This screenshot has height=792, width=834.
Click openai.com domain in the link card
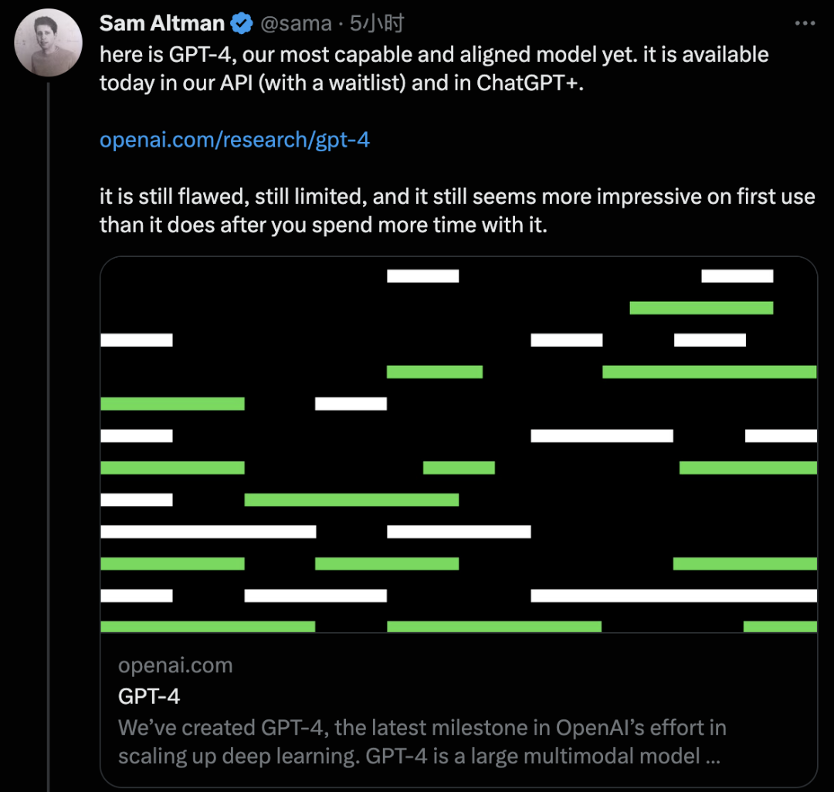(175, 665)
